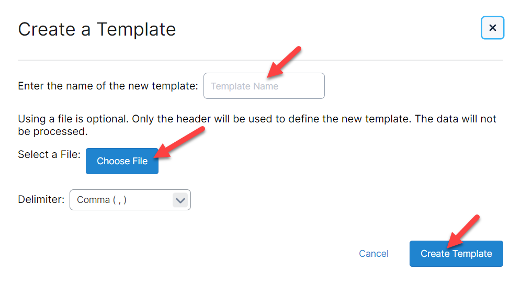Click the "Select a File:" label
Screen dimensions: 521x283
click(49, 154)
